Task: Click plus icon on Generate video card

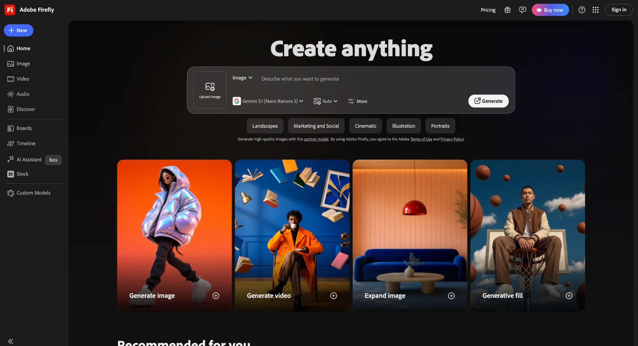Action: [334, 296]
